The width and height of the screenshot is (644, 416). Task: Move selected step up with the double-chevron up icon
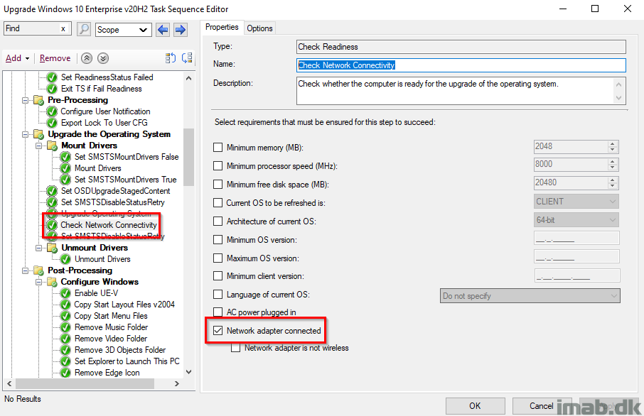86,58
